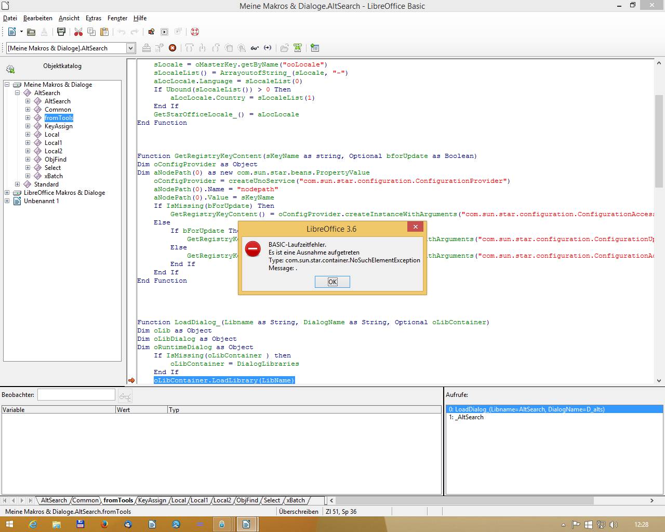Click the vertical scrollbar of code editor
Screen dimensions: 665x532
coord(659,141)
